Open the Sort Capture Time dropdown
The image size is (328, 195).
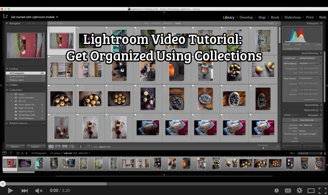(105, 147)
